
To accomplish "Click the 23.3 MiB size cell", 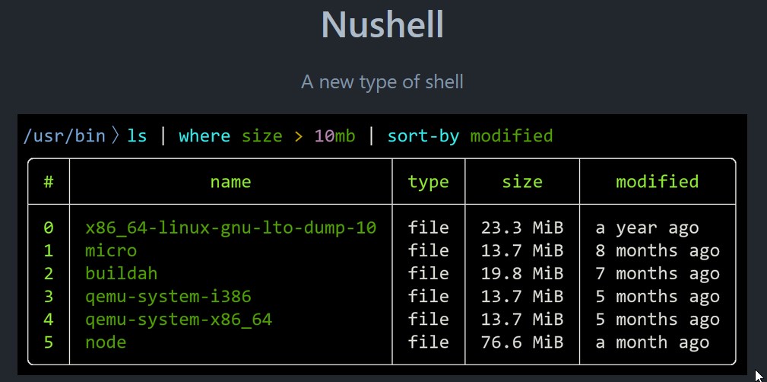I will pos(522,228).
